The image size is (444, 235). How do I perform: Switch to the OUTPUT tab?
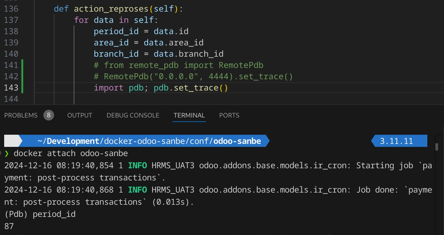[80, 115]
